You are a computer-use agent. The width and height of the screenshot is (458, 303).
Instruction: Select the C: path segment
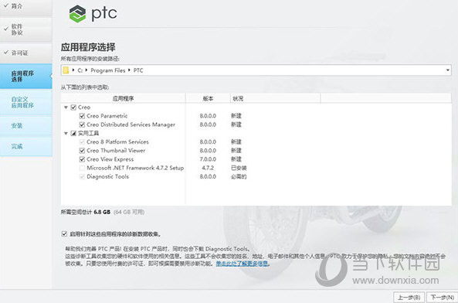click(80, 70)
